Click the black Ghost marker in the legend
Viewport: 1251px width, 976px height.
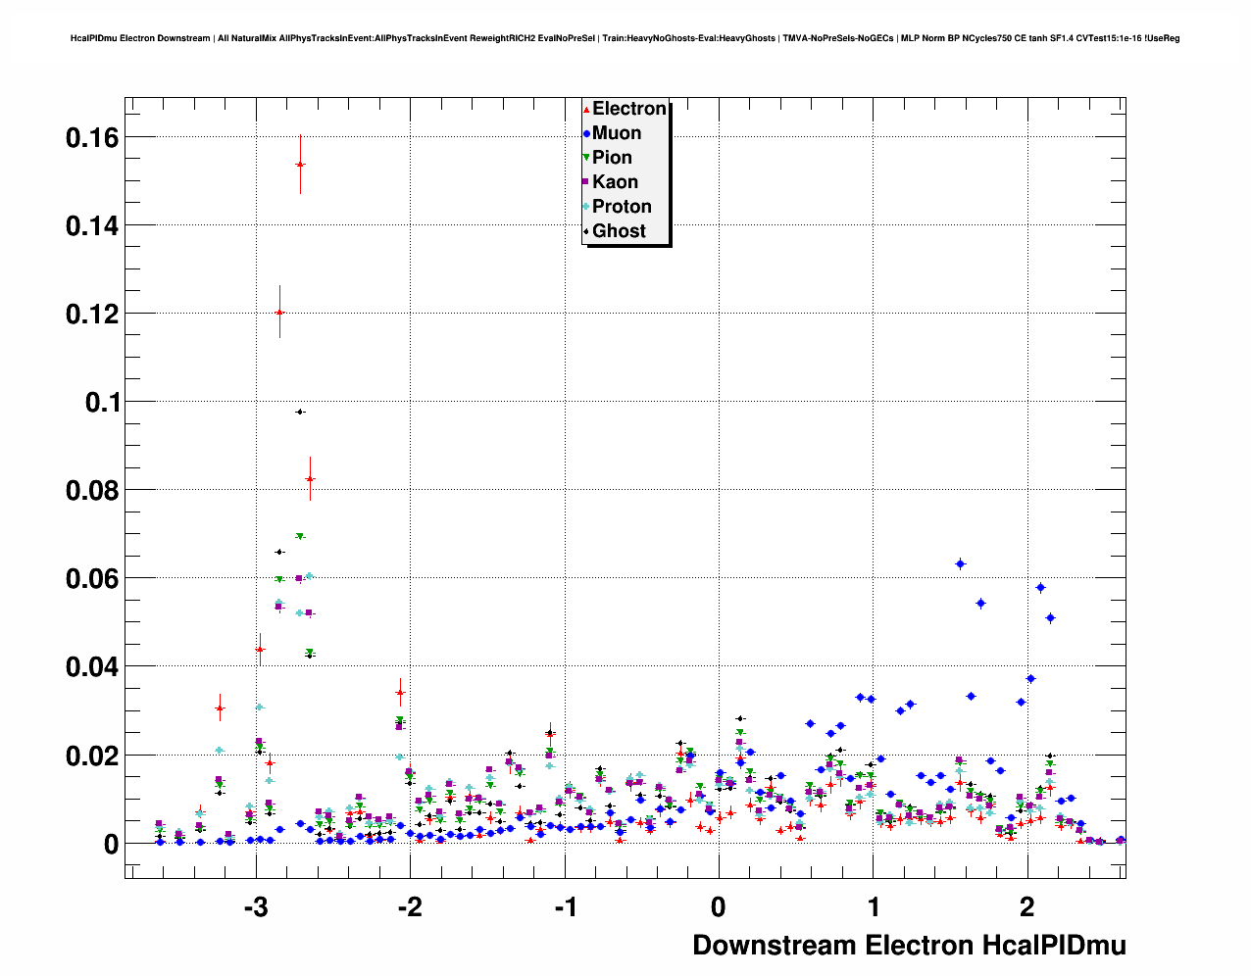pyautogui.click(x=586, y=231)
